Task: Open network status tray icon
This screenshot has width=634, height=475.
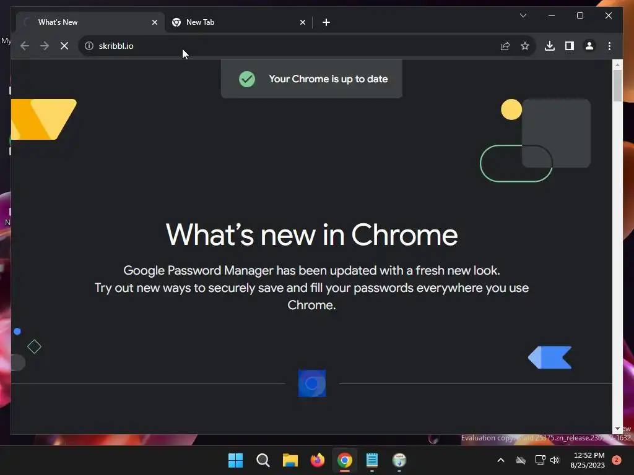Action: click(540, 460)
